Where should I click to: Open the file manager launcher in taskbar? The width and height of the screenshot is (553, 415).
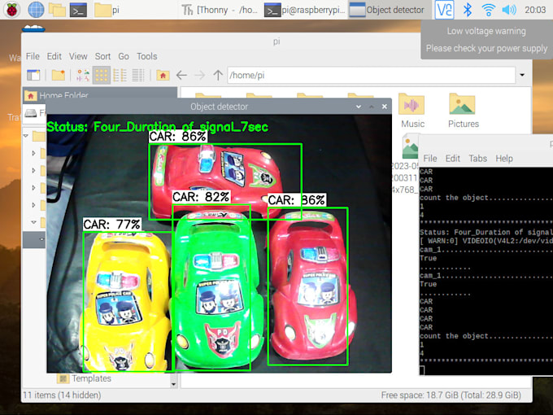57,10
